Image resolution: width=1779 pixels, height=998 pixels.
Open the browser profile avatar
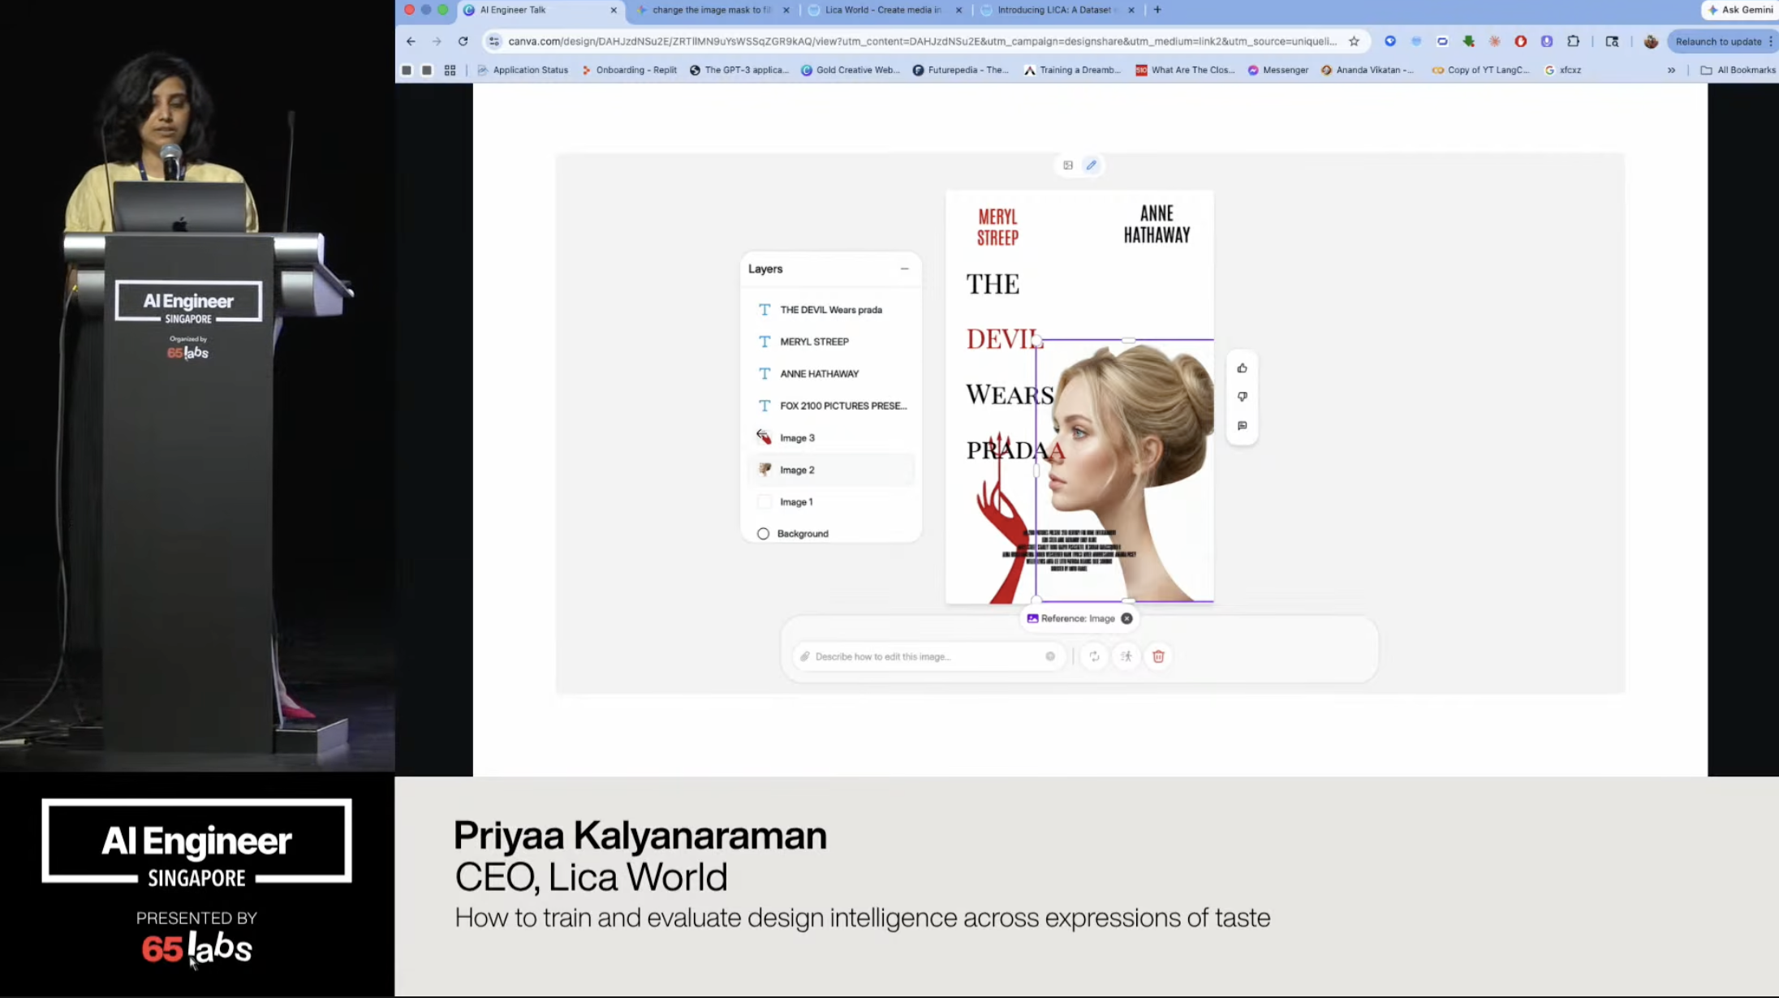[1651, 41]
